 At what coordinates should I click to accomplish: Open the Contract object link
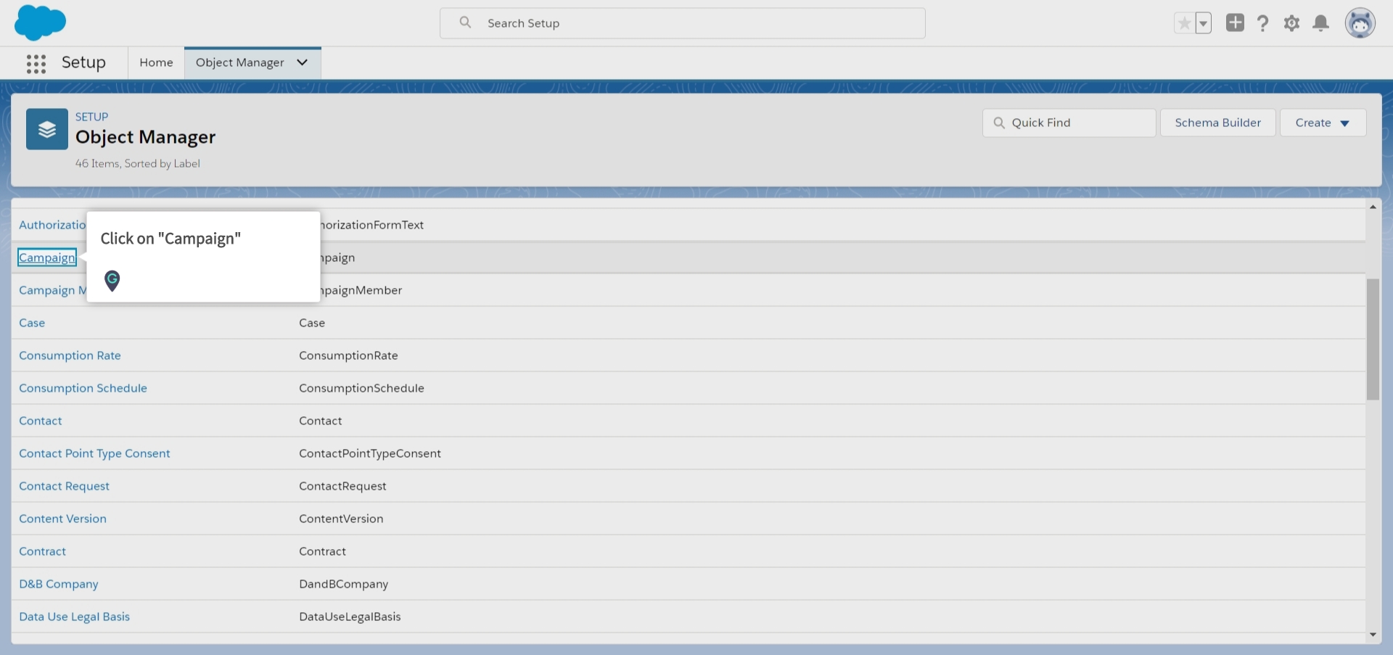[42, 551]
